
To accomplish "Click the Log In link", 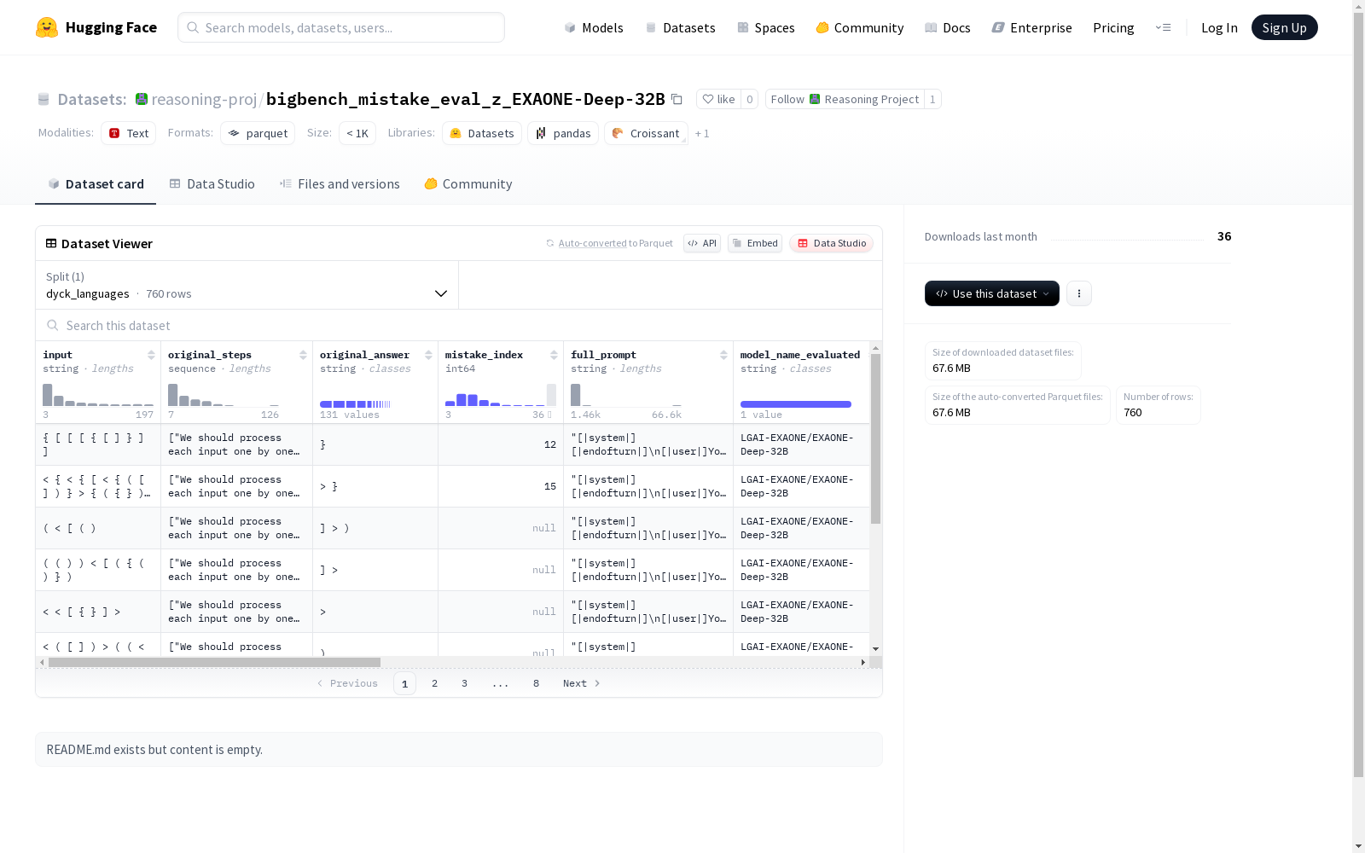I will click(1219, 27).
